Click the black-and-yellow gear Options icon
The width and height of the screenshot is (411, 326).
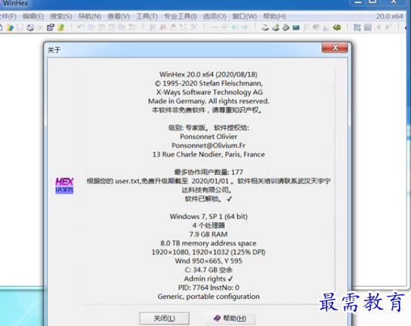(337, 27)
